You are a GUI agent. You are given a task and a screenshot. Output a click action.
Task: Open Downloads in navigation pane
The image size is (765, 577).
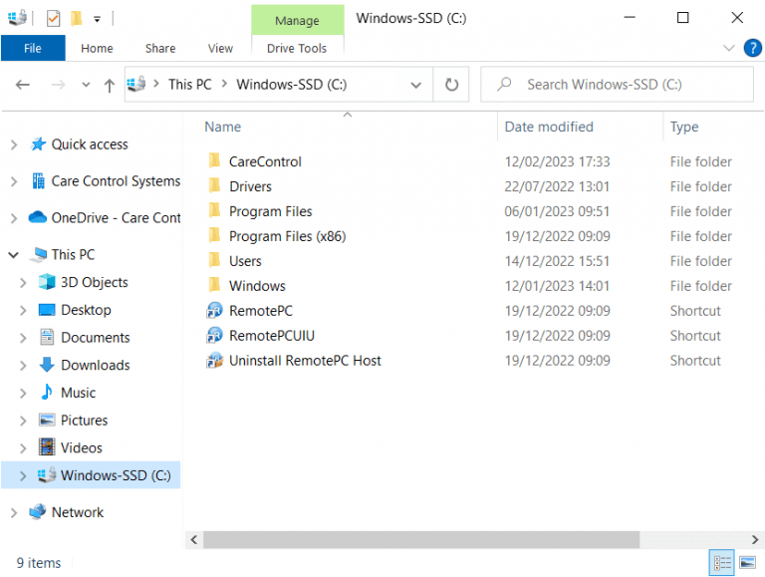96,365
